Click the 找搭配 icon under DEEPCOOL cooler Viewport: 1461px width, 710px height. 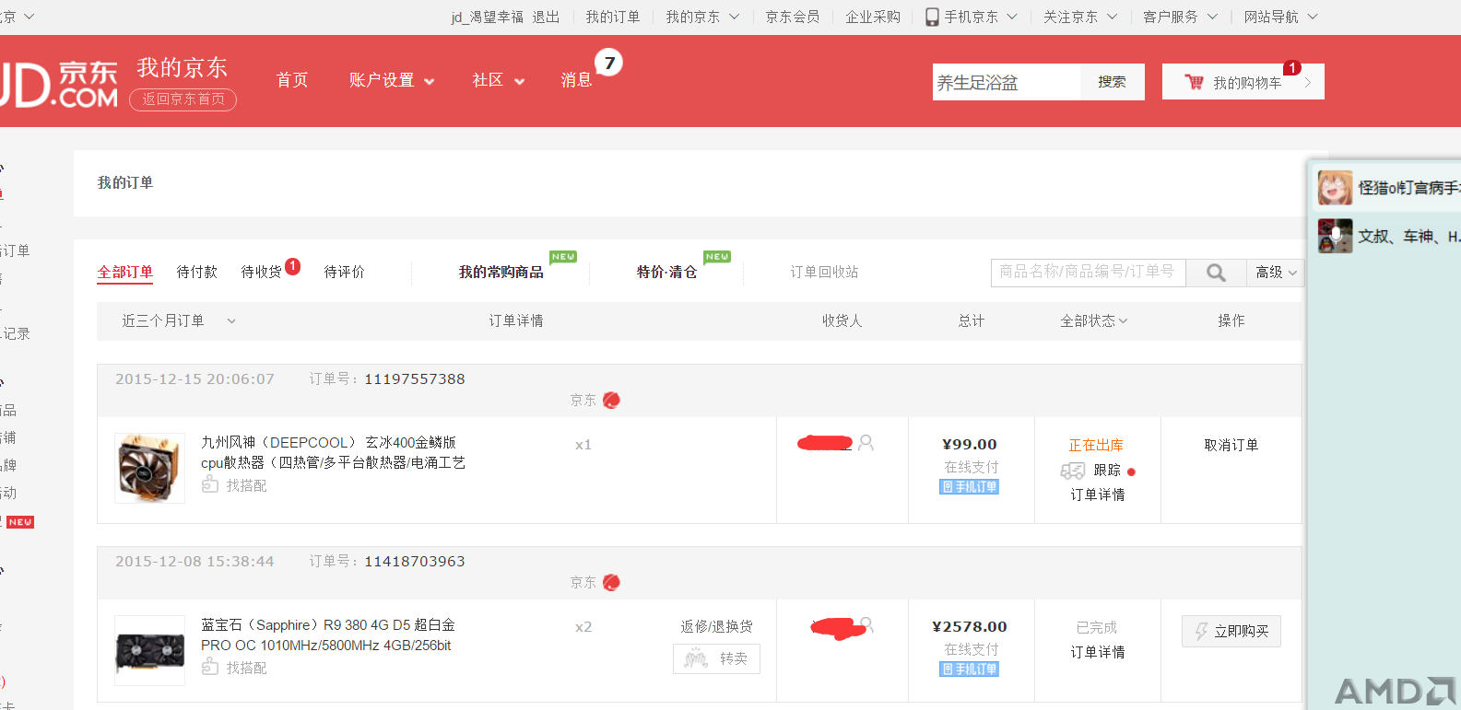(x=210, y=484)
